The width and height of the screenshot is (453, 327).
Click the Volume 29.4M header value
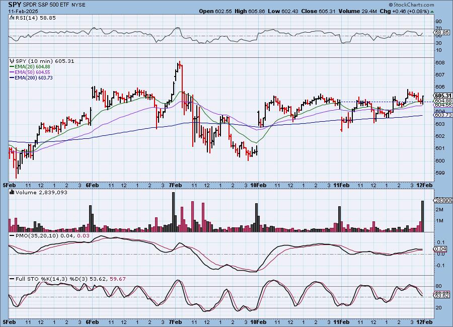[x=357, y=11]
